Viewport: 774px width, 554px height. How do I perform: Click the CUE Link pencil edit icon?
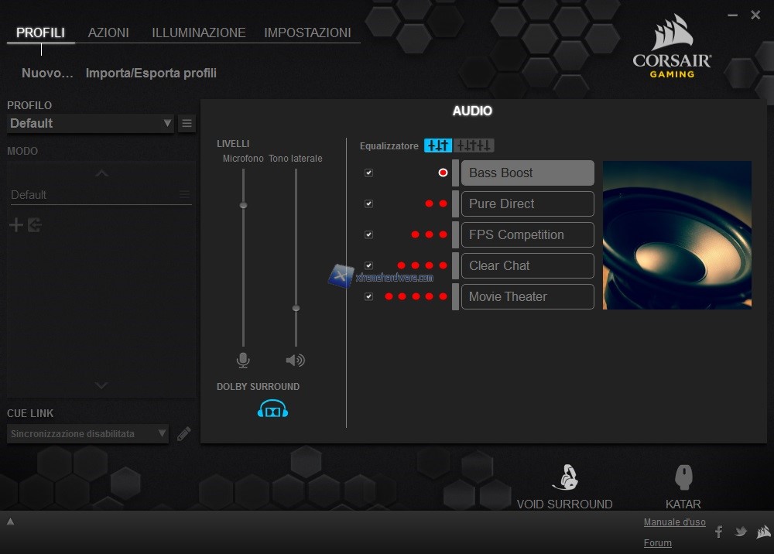coord(183,434)
